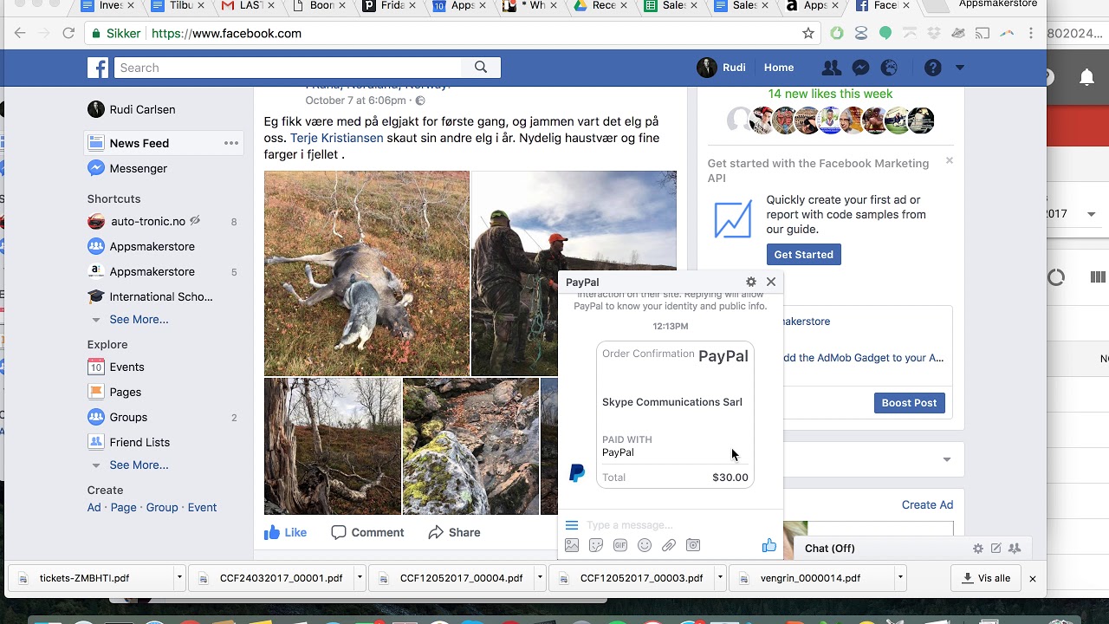Open Terje Kristiansen's profile link
Screen dimensions: 1109x624
click(336, 138)
